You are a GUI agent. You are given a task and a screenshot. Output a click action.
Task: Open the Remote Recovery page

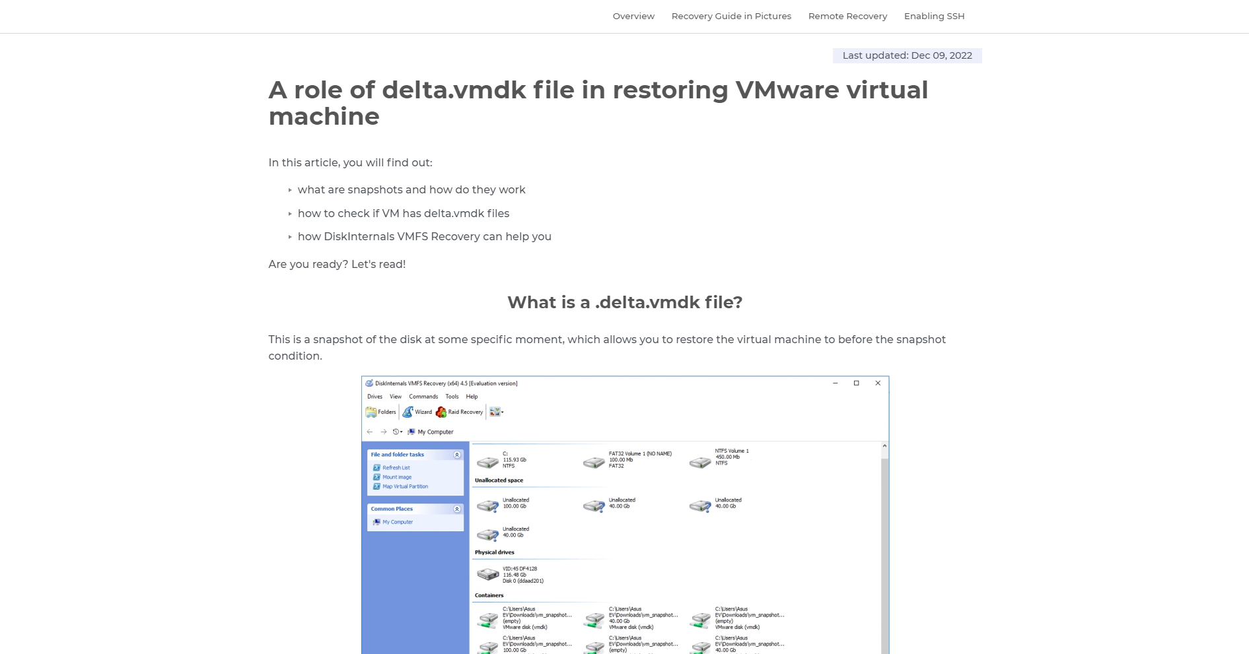(847, 16)
